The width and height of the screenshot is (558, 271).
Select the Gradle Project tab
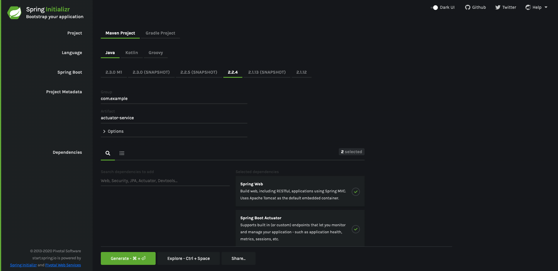click(160, 33)
